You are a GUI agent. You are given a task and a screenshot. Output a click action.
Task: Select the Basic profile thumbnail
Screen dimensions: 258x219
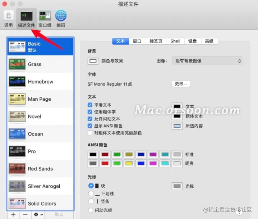pyautogui.click(x=17, y=47)
